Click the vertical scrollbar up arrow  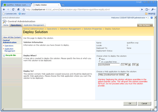155,18
